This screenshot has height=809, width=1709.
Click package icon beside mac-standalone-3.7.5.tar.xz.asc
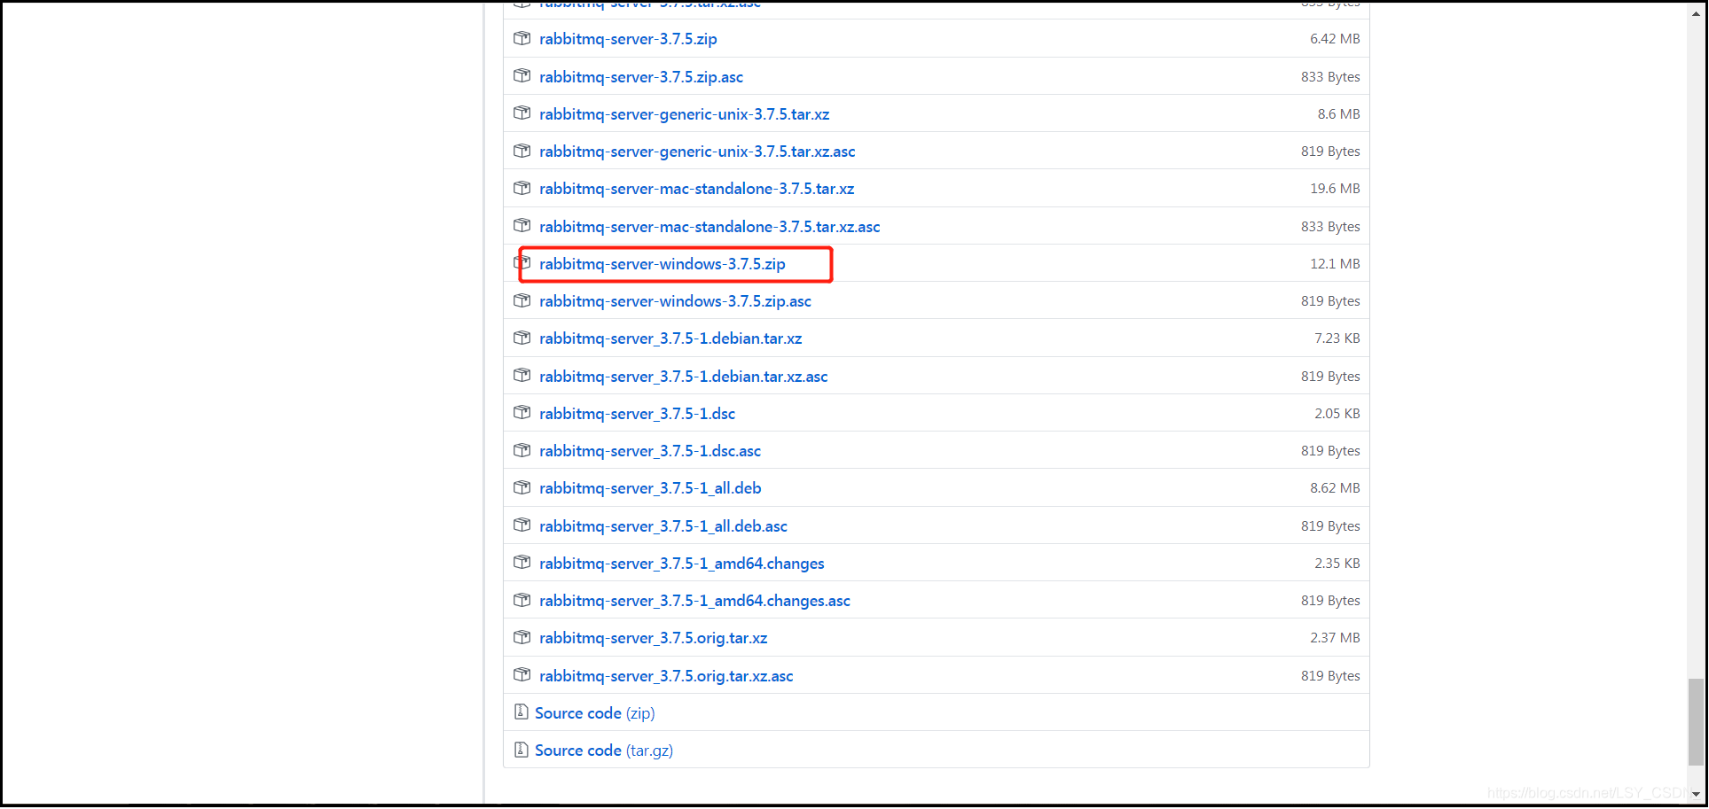[522, 226]
